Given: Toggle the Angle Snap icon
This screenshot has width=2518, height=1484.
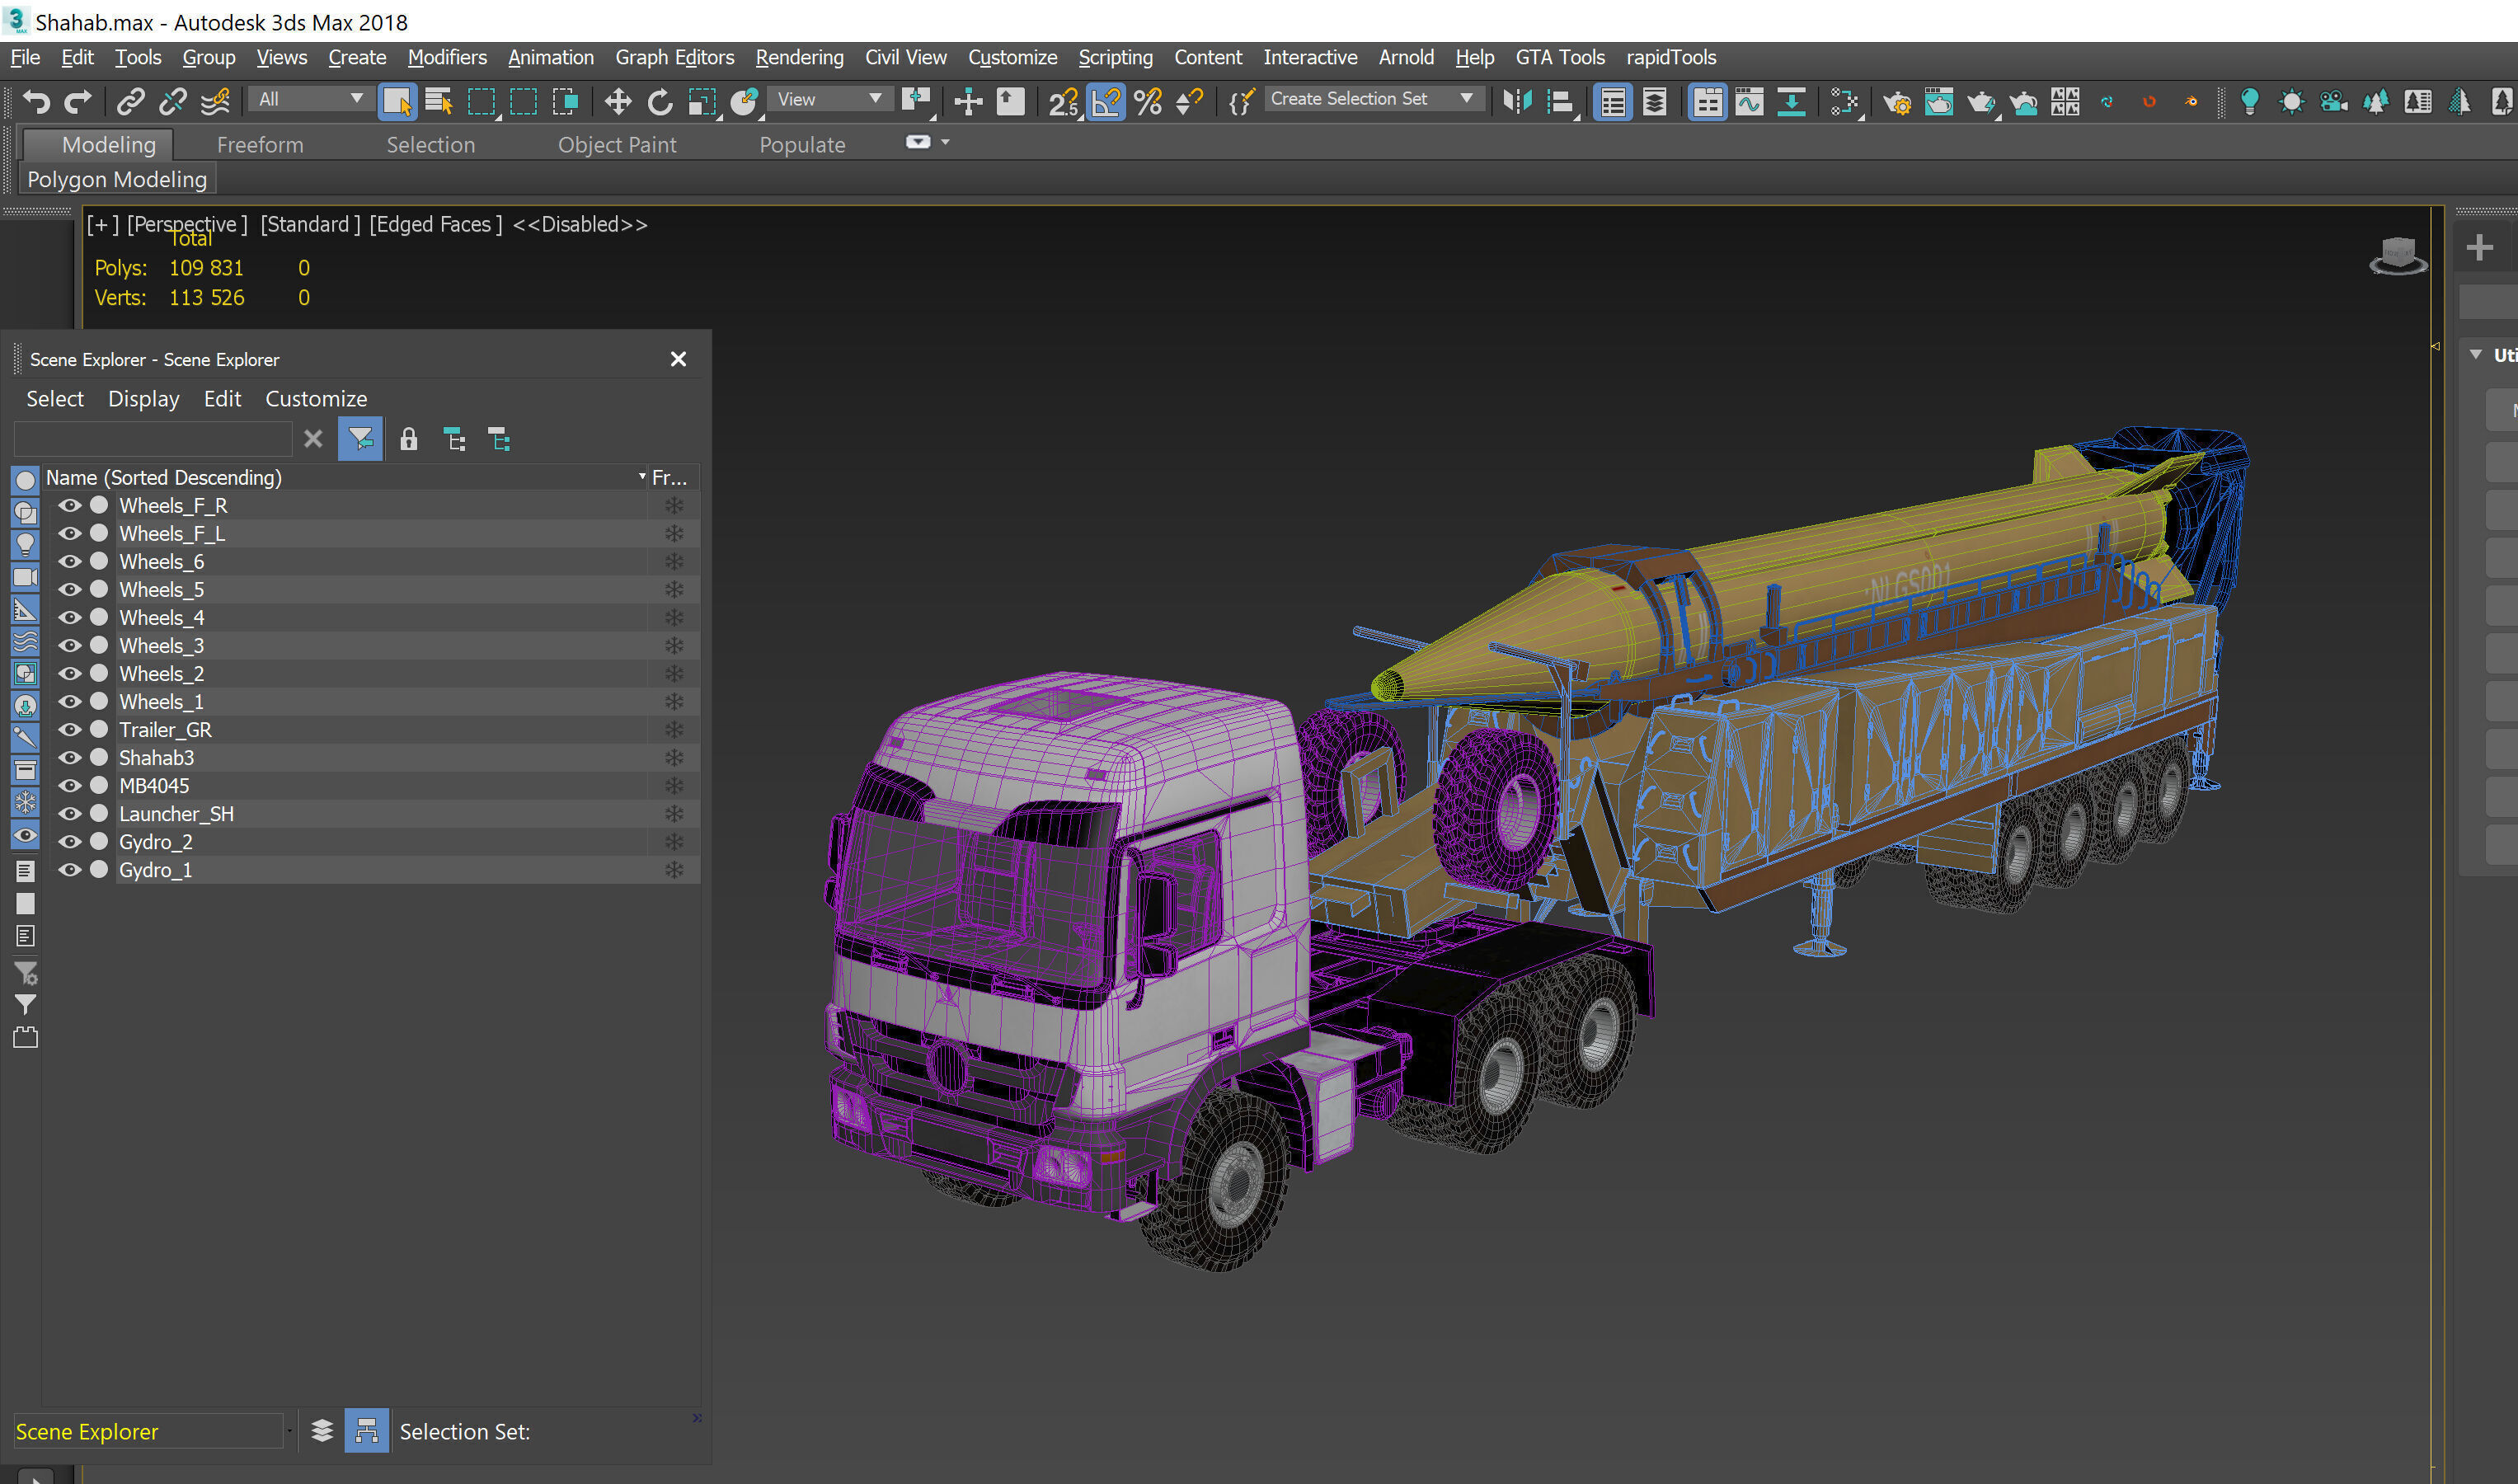Looking at the screenshot, I should tap(1106, 101).
